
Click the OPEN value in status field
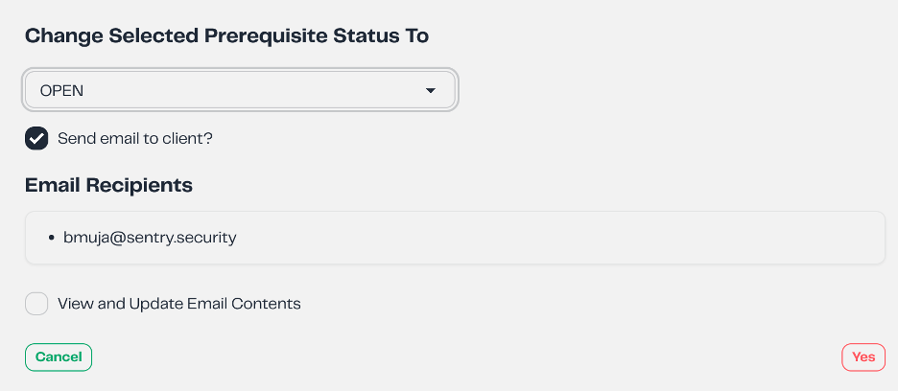(x=61, y=90)
